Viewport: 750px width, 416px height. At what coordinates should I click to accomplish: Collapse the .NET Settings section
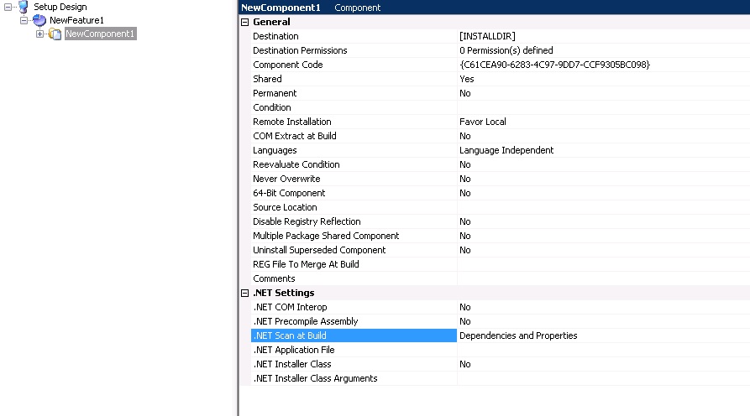[x=245, y=293]
